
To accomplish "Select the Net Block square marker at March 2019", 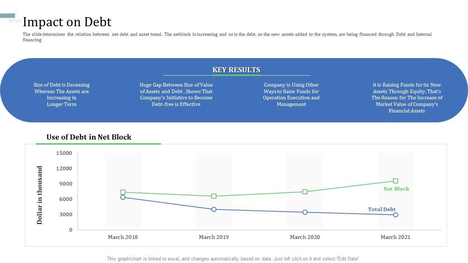I will coord(214,196).
